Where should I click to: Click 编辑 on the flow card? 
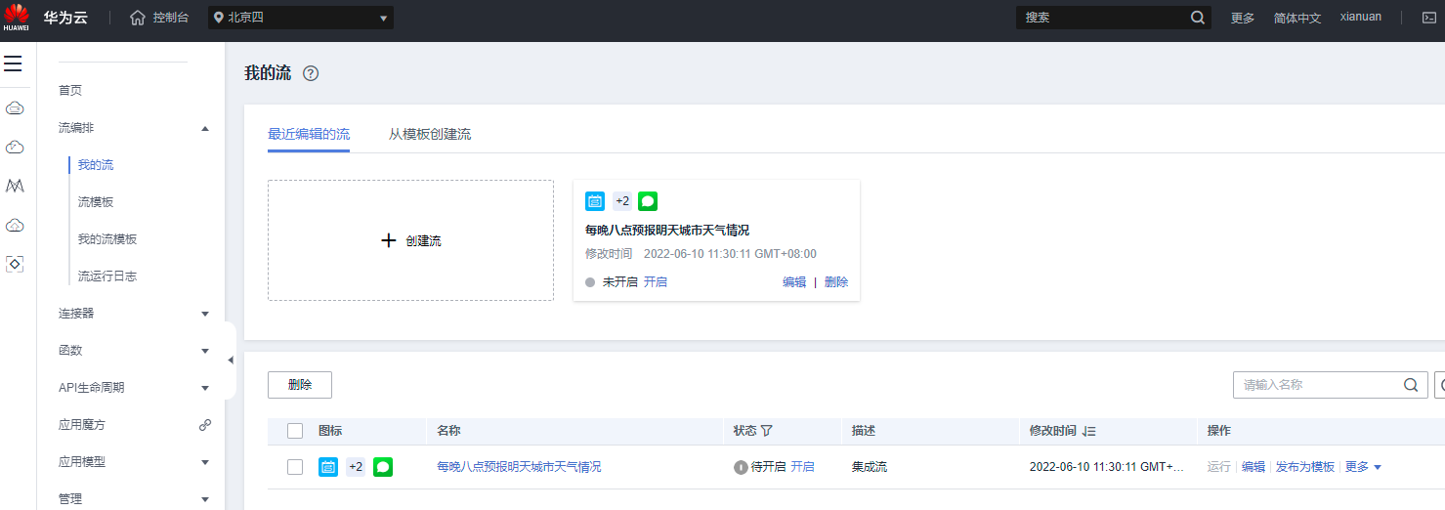794,282
